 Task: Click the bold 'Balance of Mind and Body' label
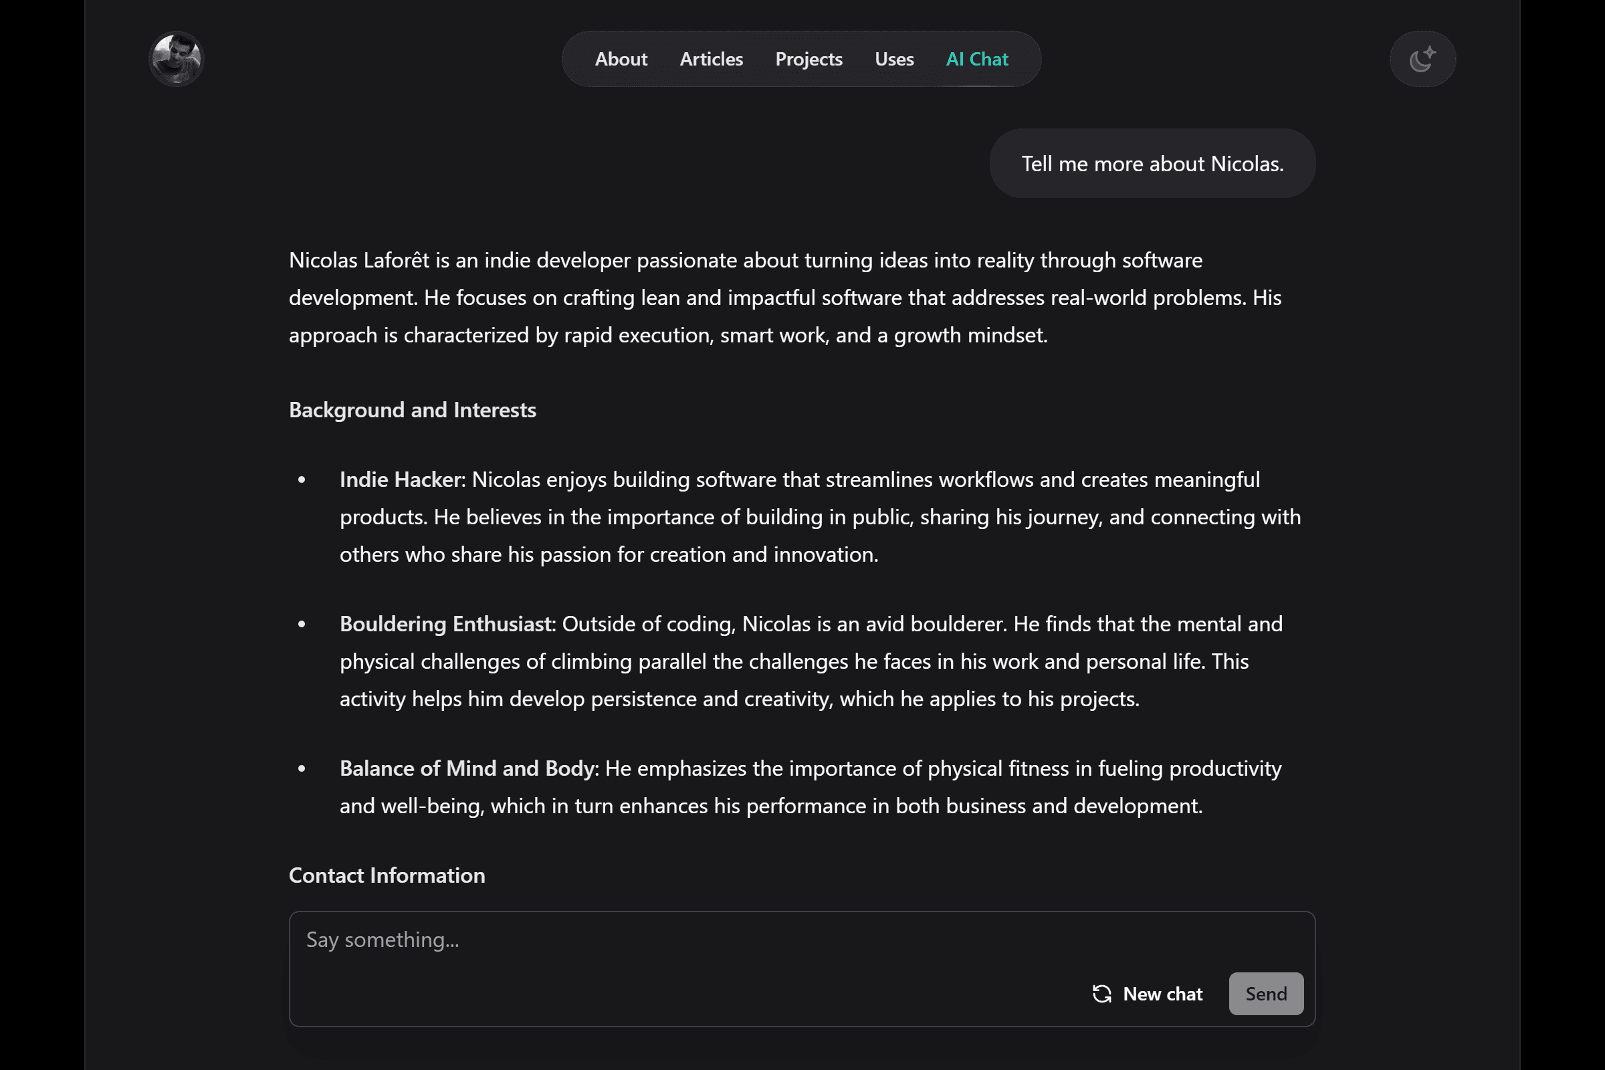click(x=467, y=768)
